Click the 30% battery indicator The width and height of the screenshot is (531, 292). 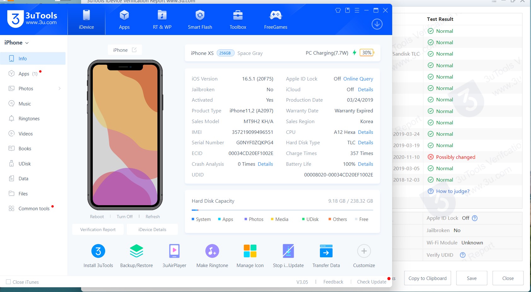[367, 53]
